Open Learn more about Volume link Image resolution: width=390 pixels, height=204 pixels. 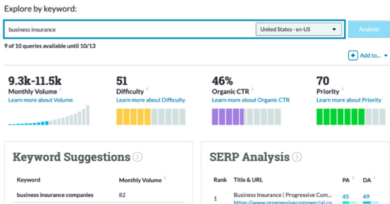[x=40, y=100]
